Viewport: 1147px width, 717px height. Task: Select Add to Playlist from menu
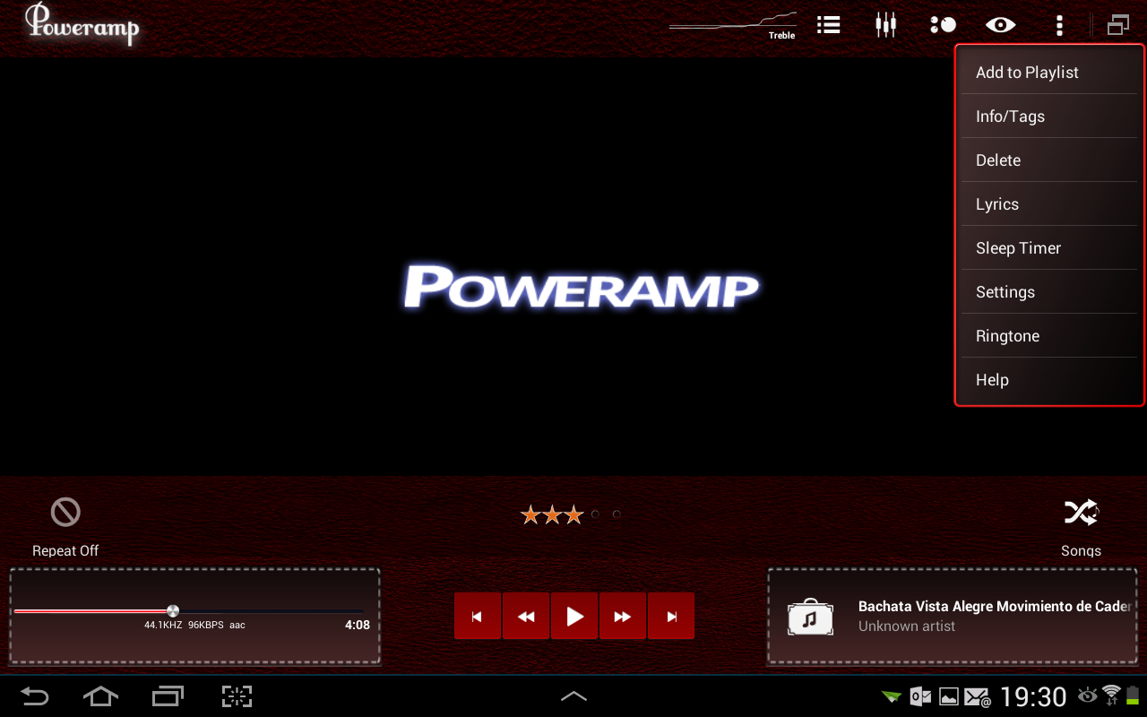pos(1049,73)
